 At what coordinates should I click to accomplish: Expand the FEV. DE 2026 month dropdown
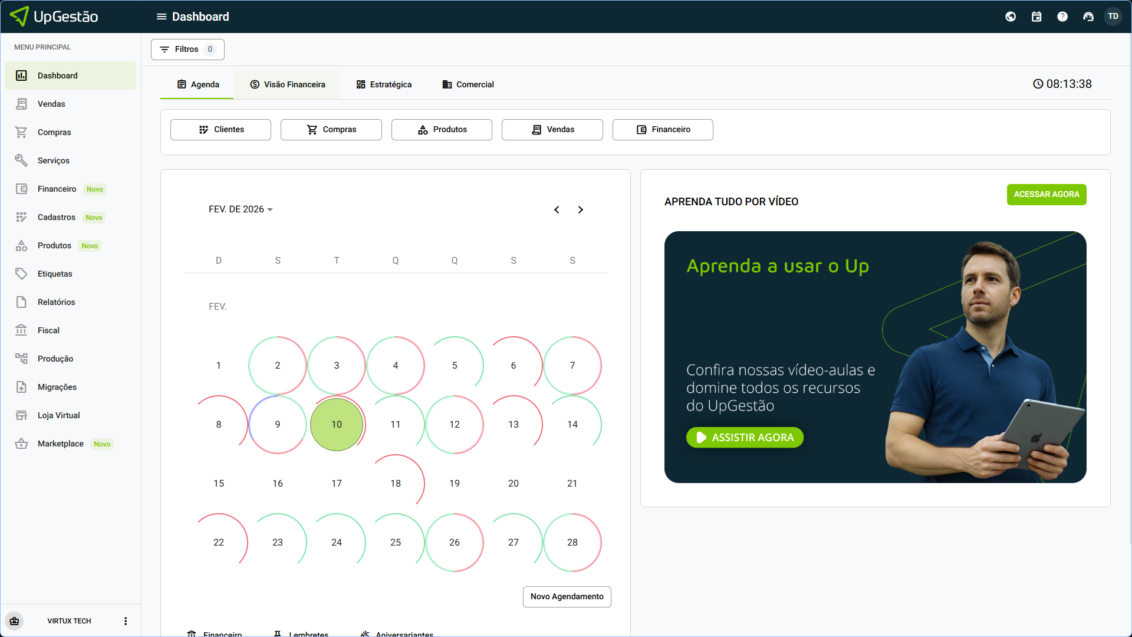click(241, 209)
